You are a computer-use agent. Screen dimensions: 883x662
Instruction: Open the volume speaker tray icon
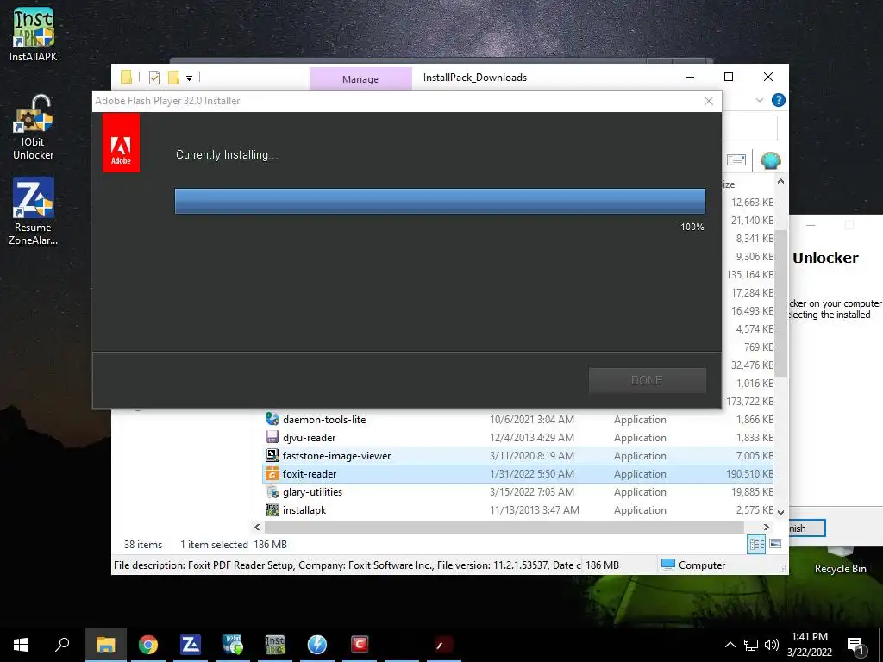772,645
